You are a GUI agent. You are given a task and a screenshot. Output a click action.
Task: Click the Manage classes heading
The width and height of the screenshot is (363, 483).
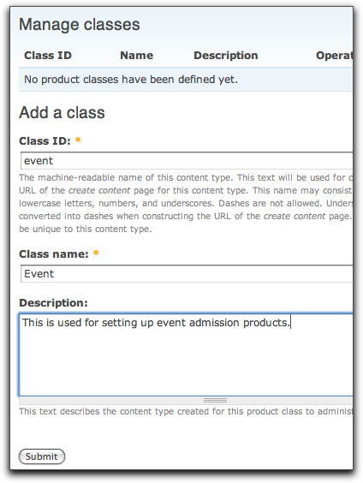click(80, 25)
